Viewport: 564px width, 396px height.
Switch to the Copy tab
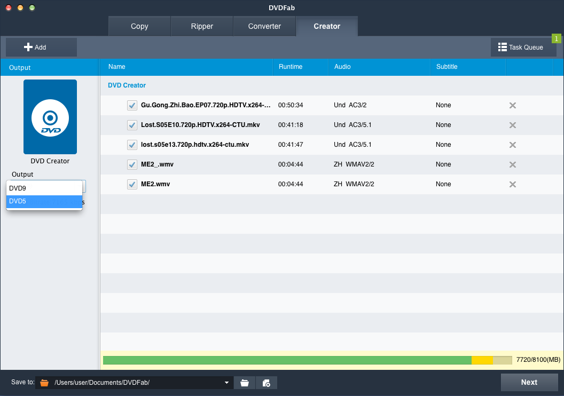point(139,26)
